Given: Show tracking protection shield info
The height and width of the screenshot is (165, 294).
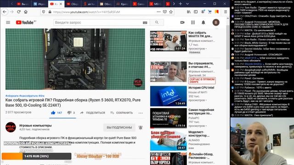Looking at the screenshot, I should tap(44, 12).
